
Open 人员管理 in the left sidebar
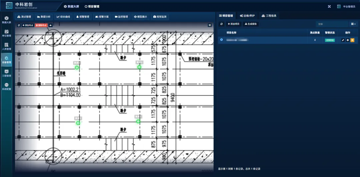point(6,46)
